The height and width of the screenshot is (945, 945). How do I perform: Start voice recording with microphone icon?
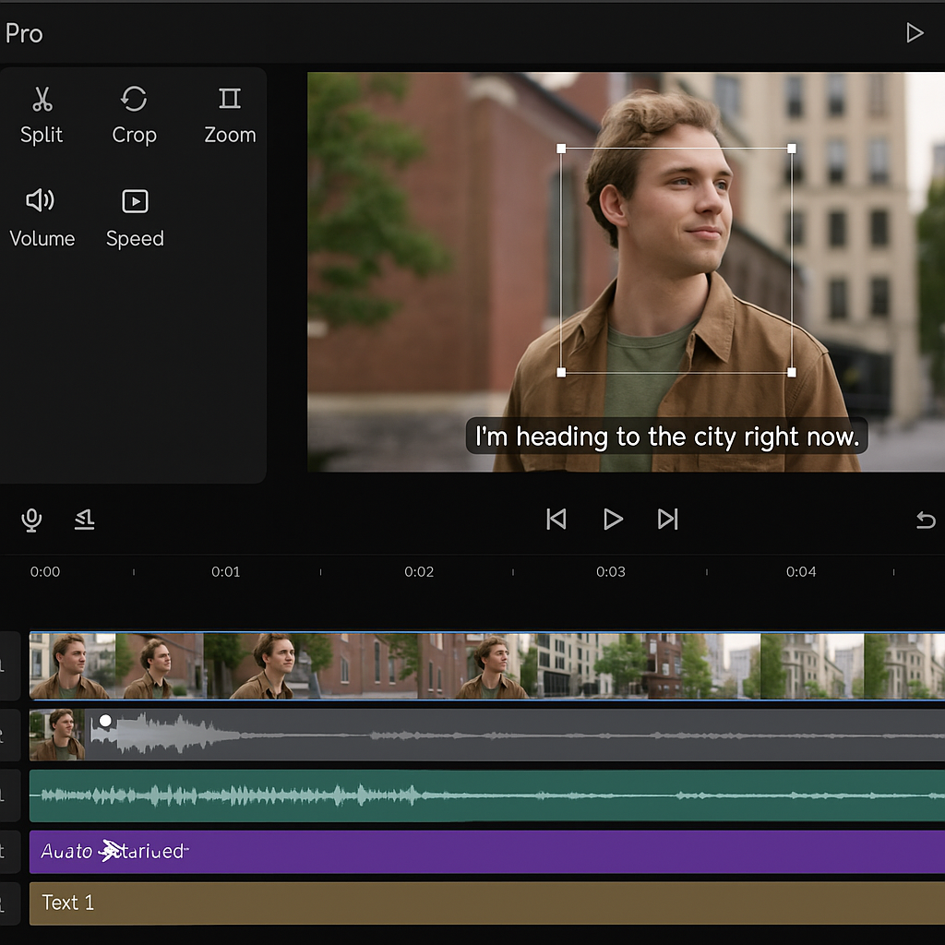tap(31, 520)
